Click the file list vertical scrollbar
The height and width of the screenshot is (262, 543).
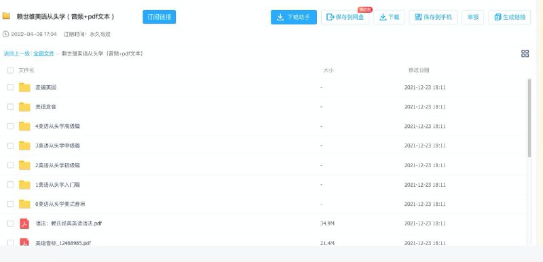pos(529,118)
